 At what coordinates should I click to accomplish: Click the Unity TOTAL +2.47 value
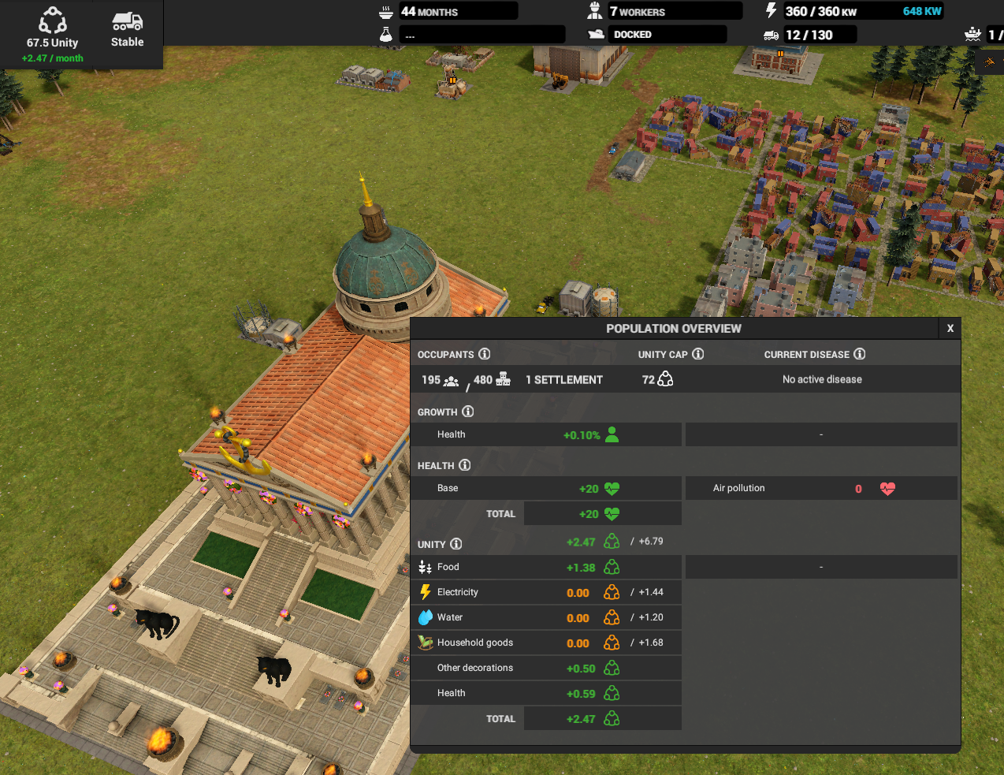tap(581, 719)
